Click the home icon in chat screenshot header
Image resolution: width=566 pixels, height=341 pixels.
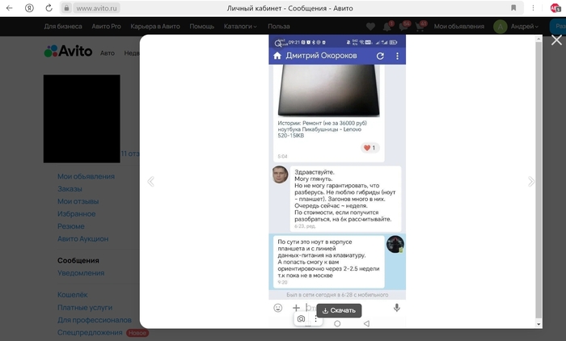[x=277, y=56]
